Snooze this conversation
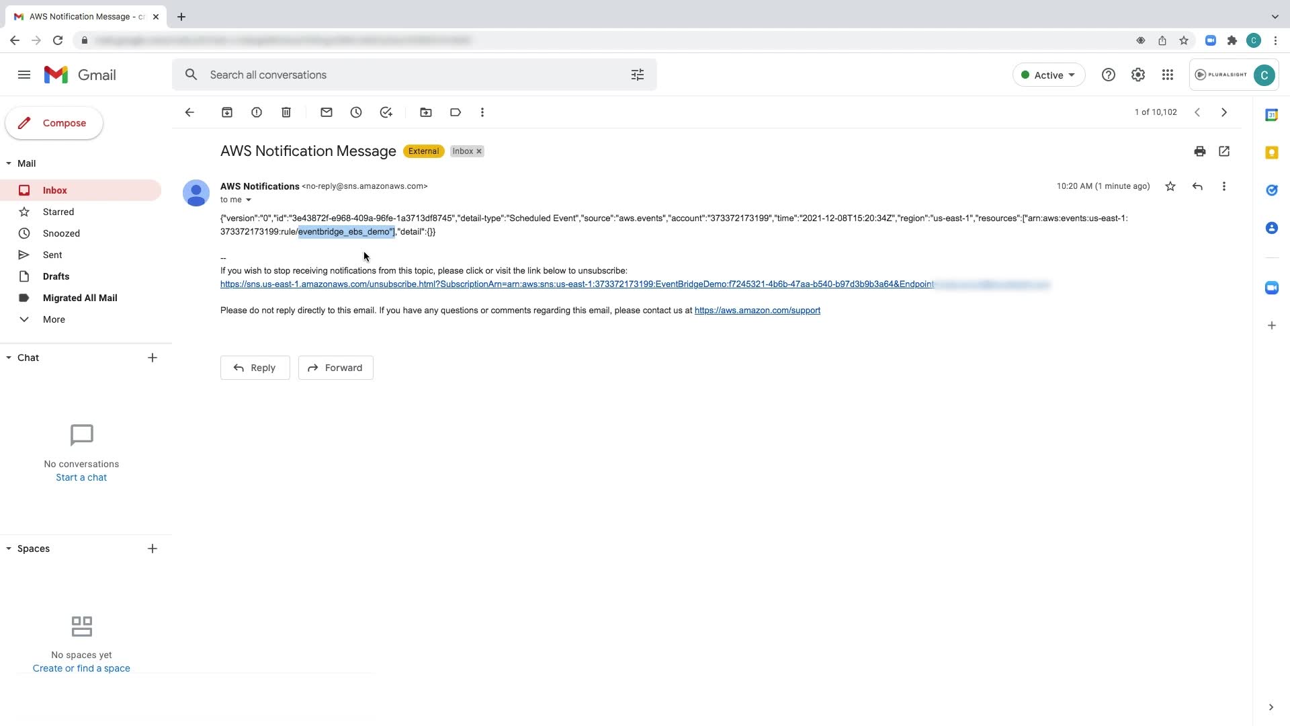 coord(356,112)
